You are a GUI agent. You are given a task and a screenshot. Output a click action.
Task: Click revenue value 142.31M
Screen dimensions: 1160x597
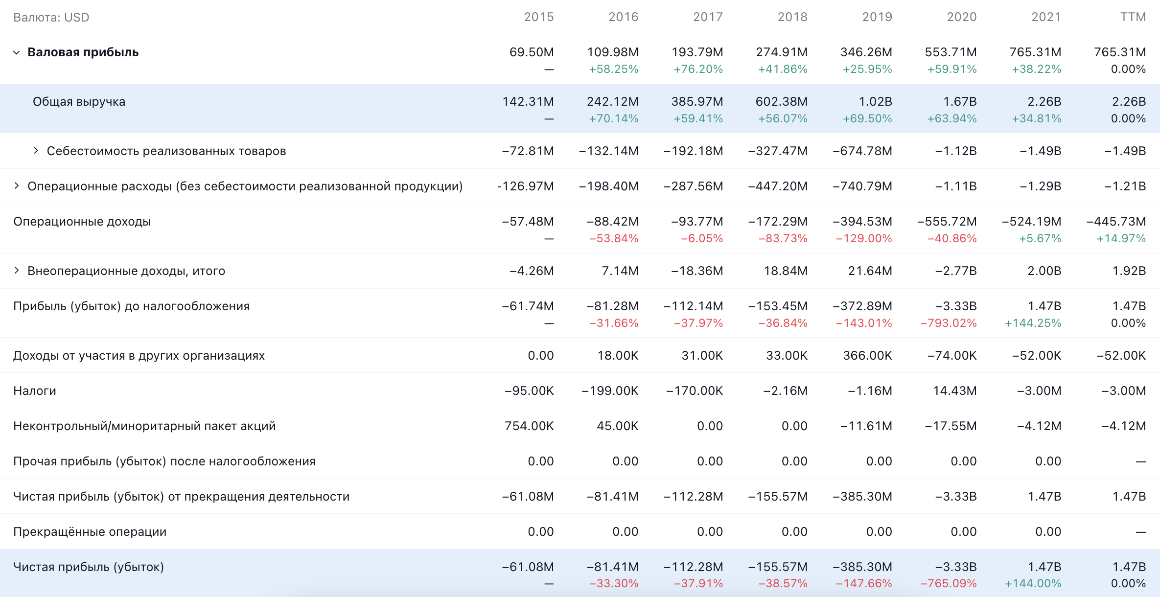pos(528,102)
